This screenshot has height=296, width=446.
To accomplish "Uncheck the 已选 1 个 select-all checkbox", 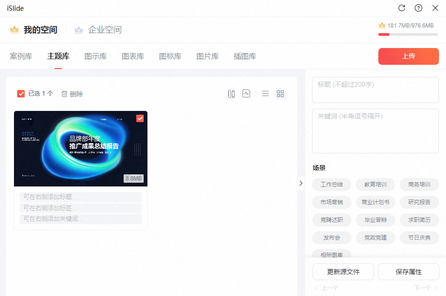I will click(21, 94).
